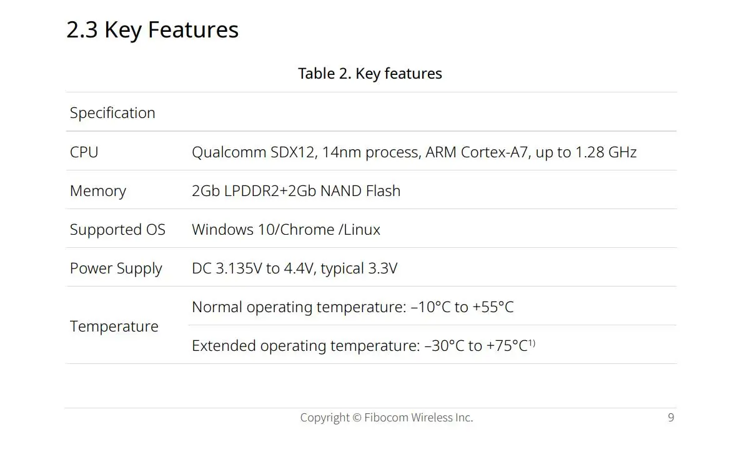Click the "Copyright © Fibocom Wireless Inc." footer
739x462 pixels.
click(386, 418)
